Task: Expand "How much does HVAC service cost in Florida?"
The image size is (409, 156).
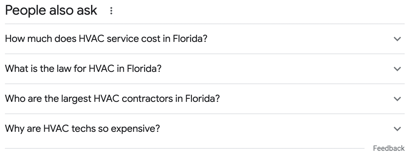Action: click(205, 39)
